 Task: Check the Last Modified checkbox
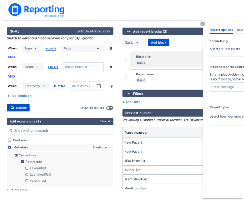pos(27,175)
